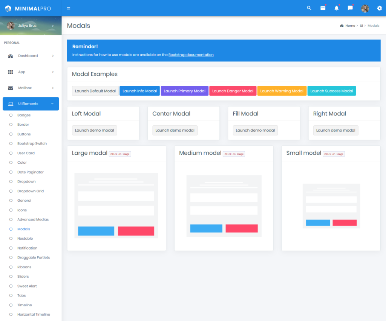This screenshot has height=321, width=386.
Task: Open the mail envelope icon in header
Action: pos(323,8)
